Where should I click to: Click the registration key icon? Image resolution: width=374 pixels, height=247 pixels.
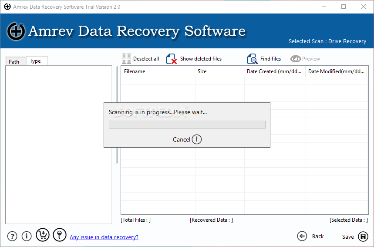[x=60, y=235]
